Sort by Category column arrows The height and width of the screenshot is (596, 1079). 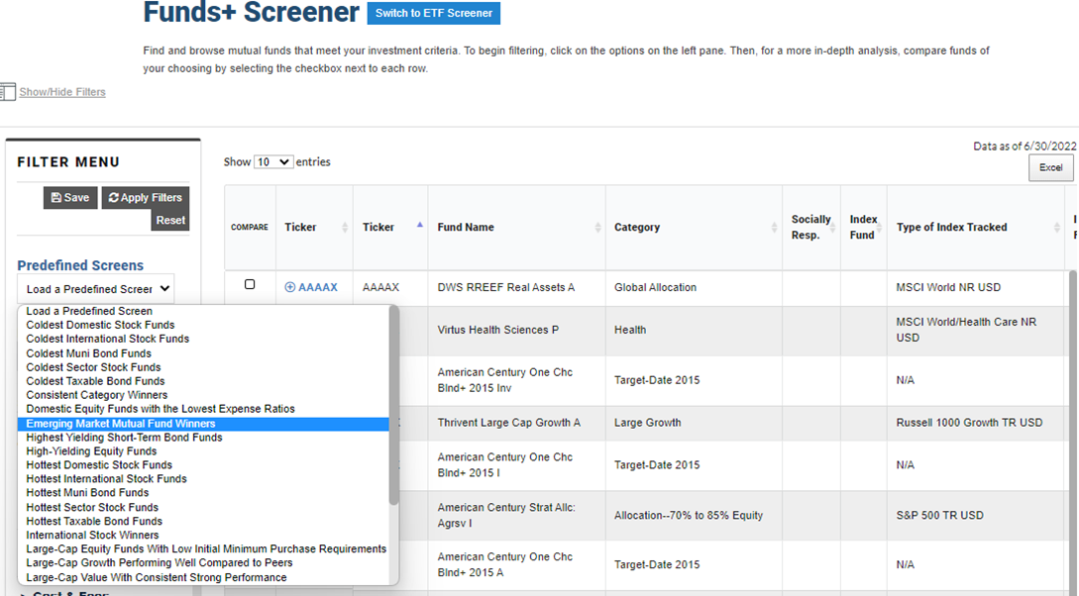(x=774, y=228)
